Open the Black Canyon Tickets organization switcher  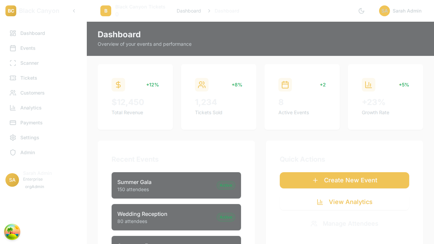[133, 11]
